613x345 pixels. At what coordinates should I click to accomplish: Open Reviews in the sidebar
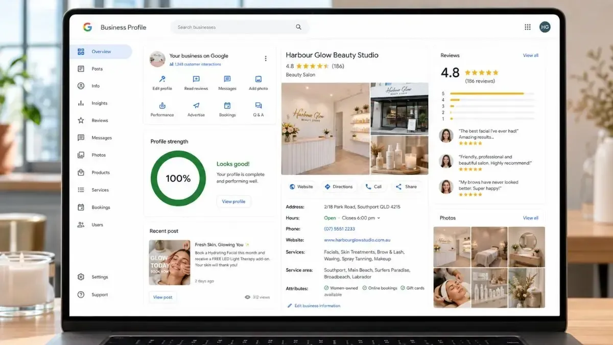pyautogui.click(x=101, y=121)
